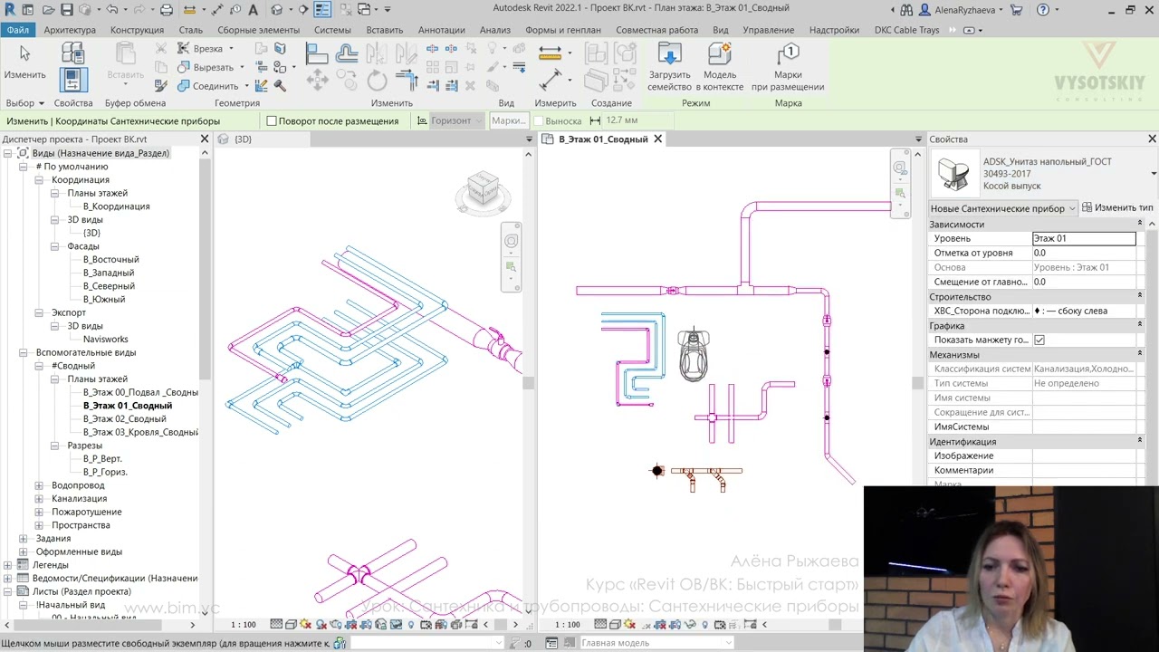
Task: Open the 'В_Этаж 02_Сводный' view in the browser
Action: pyautogui.click(x=124, y=419)
